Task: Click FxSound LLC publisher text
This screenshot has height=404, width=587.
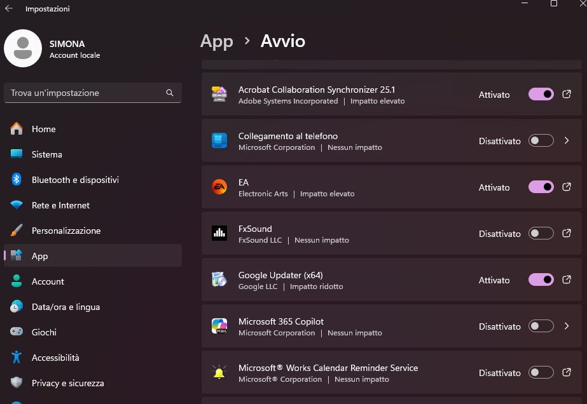Action: point(260,240)
